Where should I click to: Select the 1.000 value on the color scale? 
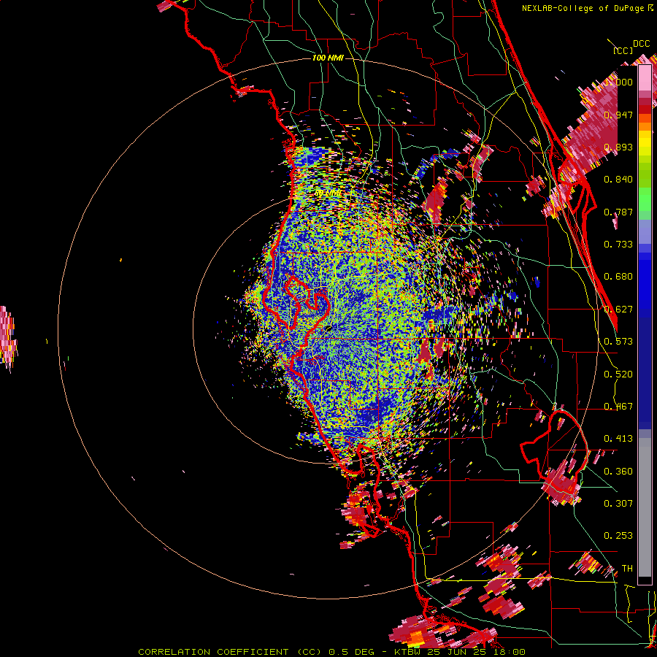[x=618, y=82]
